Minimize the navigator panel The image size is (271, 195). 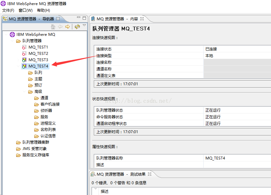[79, 17]
